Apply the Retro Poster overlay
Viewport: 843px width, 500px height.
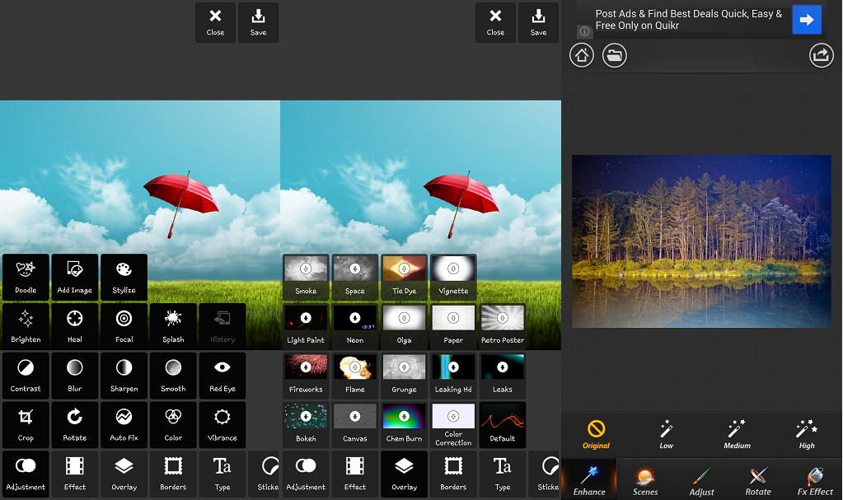click(502, 326)
